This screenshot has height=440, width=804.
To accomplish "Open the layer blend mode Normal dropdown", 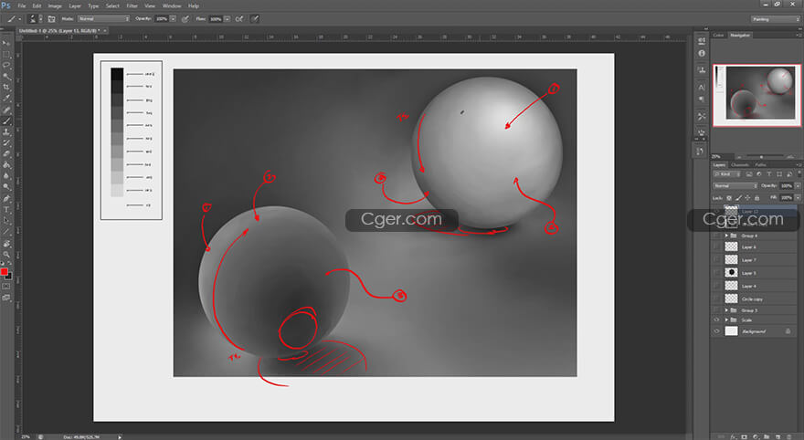I will pyautogui.click(x=735, y=185).
